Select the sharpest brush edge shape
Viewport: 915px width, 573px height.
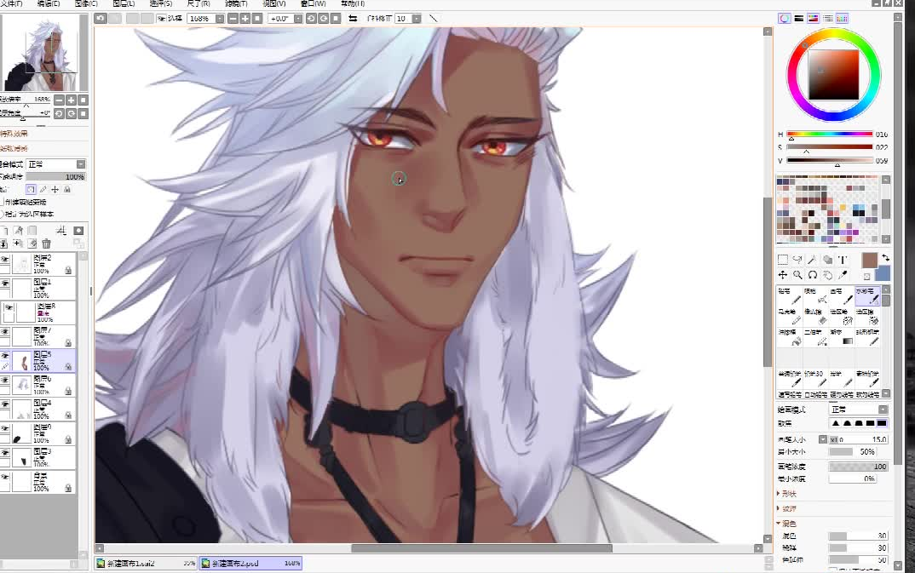836,424
